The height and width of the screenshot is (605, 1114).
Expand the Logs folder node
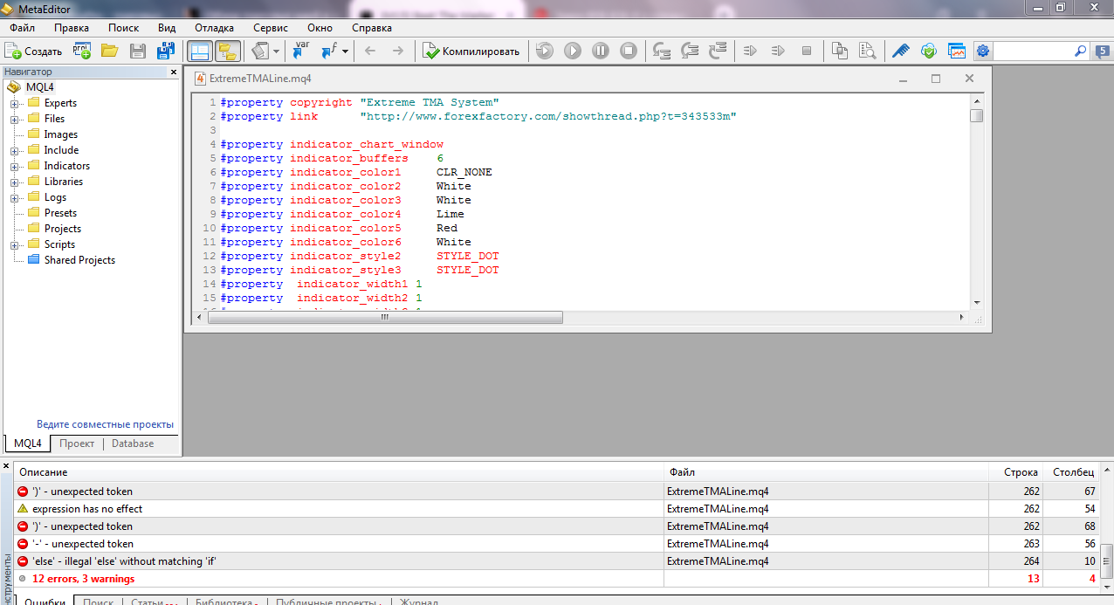coord(15,197)
